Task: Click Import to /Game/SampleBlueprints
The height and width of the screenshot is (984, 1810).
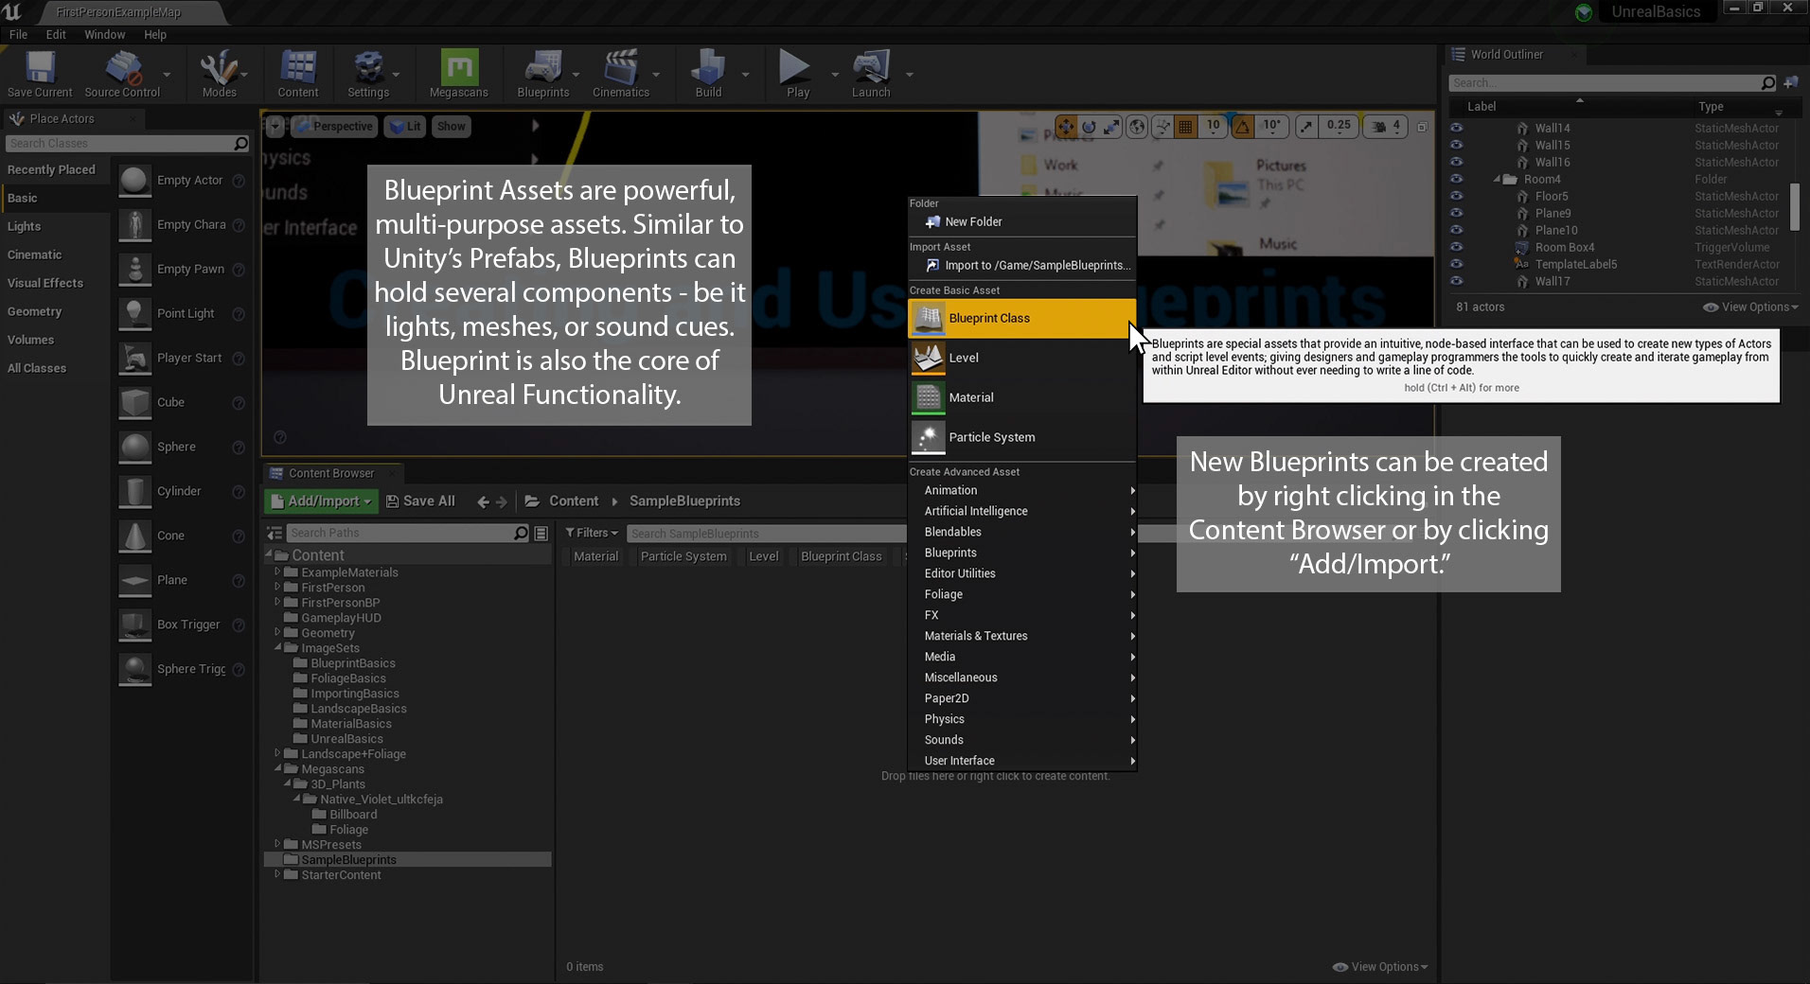Action: pos(1022,265)
